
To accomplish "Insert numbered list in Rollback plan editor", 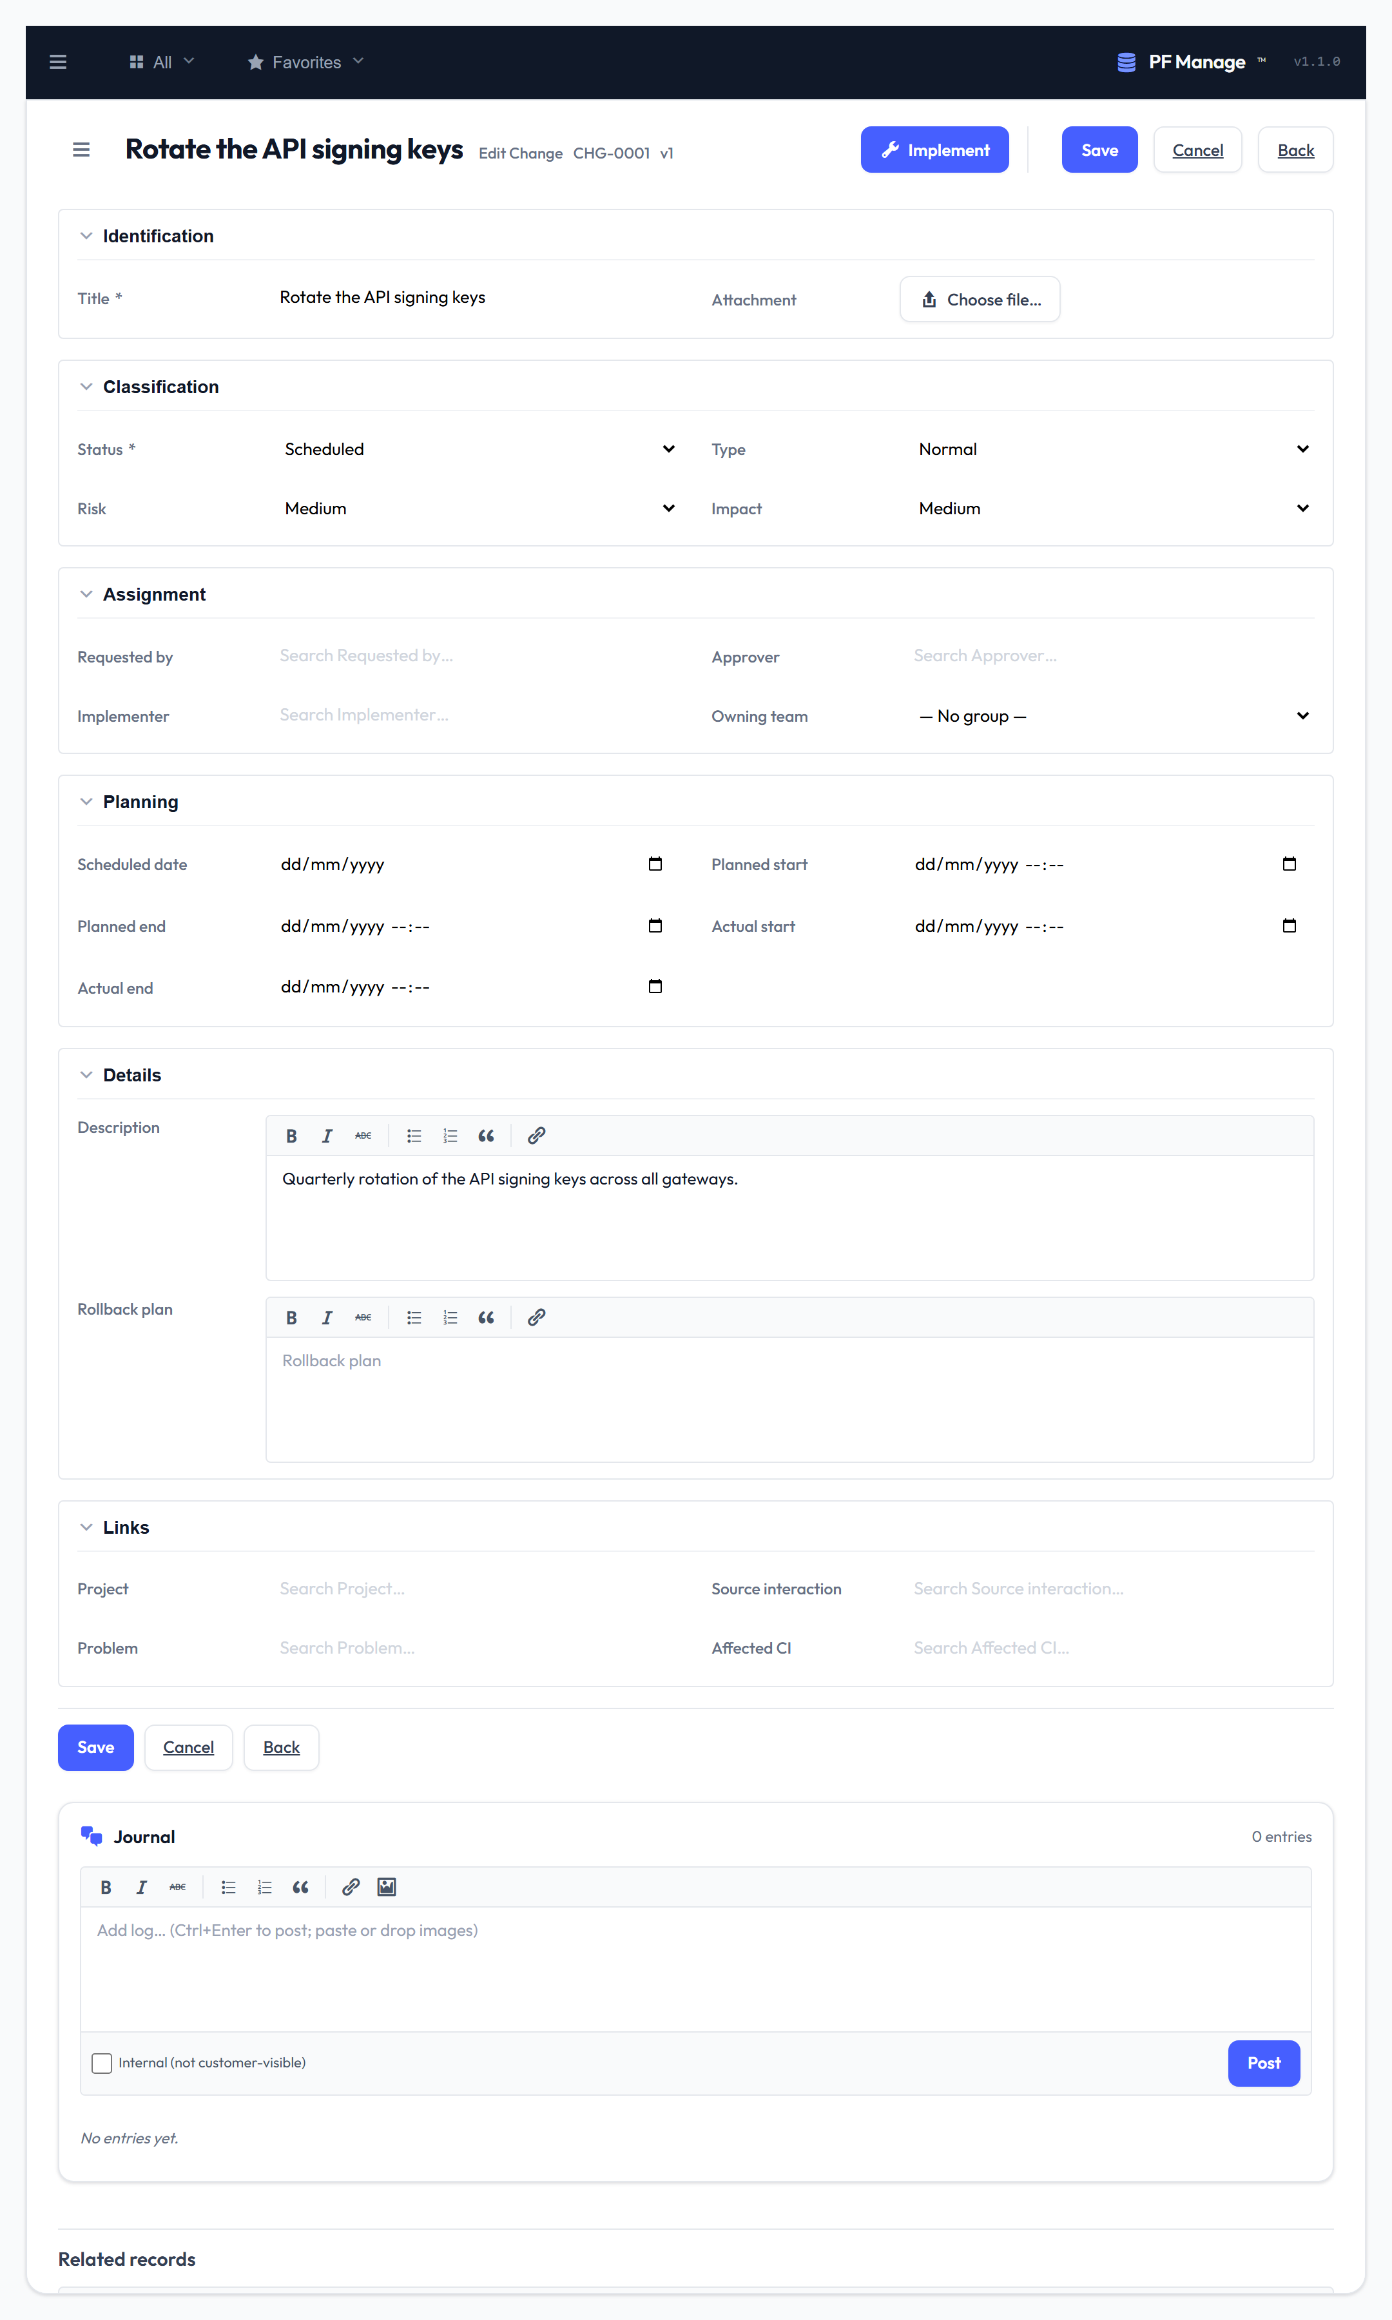I will pyautogui.click(x=450, y=1317).
